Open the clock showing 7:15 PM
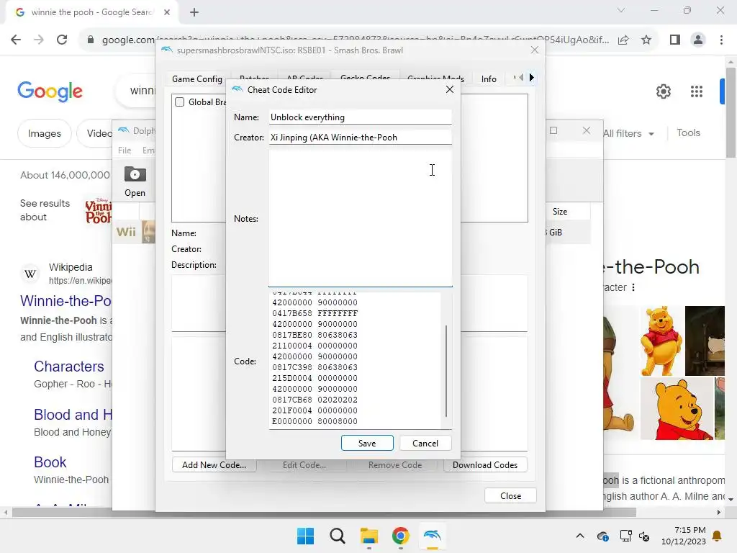This screenshot has height=553, width=737. [684, 536]
